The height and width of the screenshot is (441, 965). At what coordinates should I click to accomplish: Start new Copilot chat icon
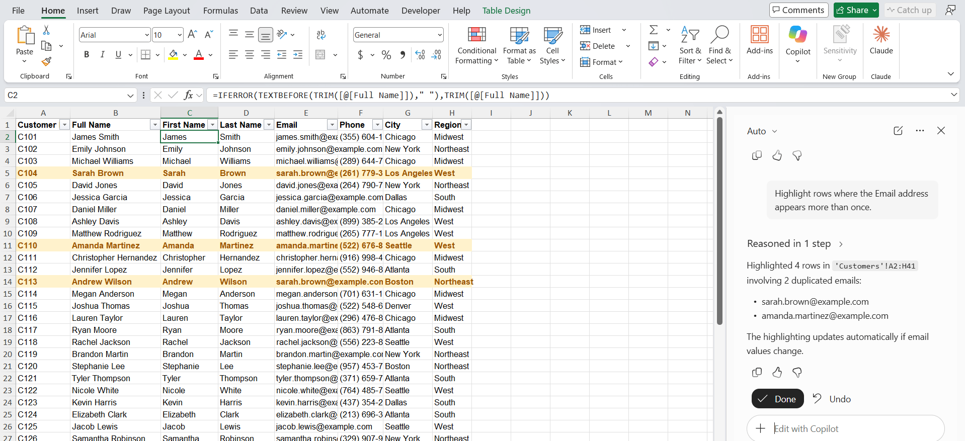[x=898, y=131]
